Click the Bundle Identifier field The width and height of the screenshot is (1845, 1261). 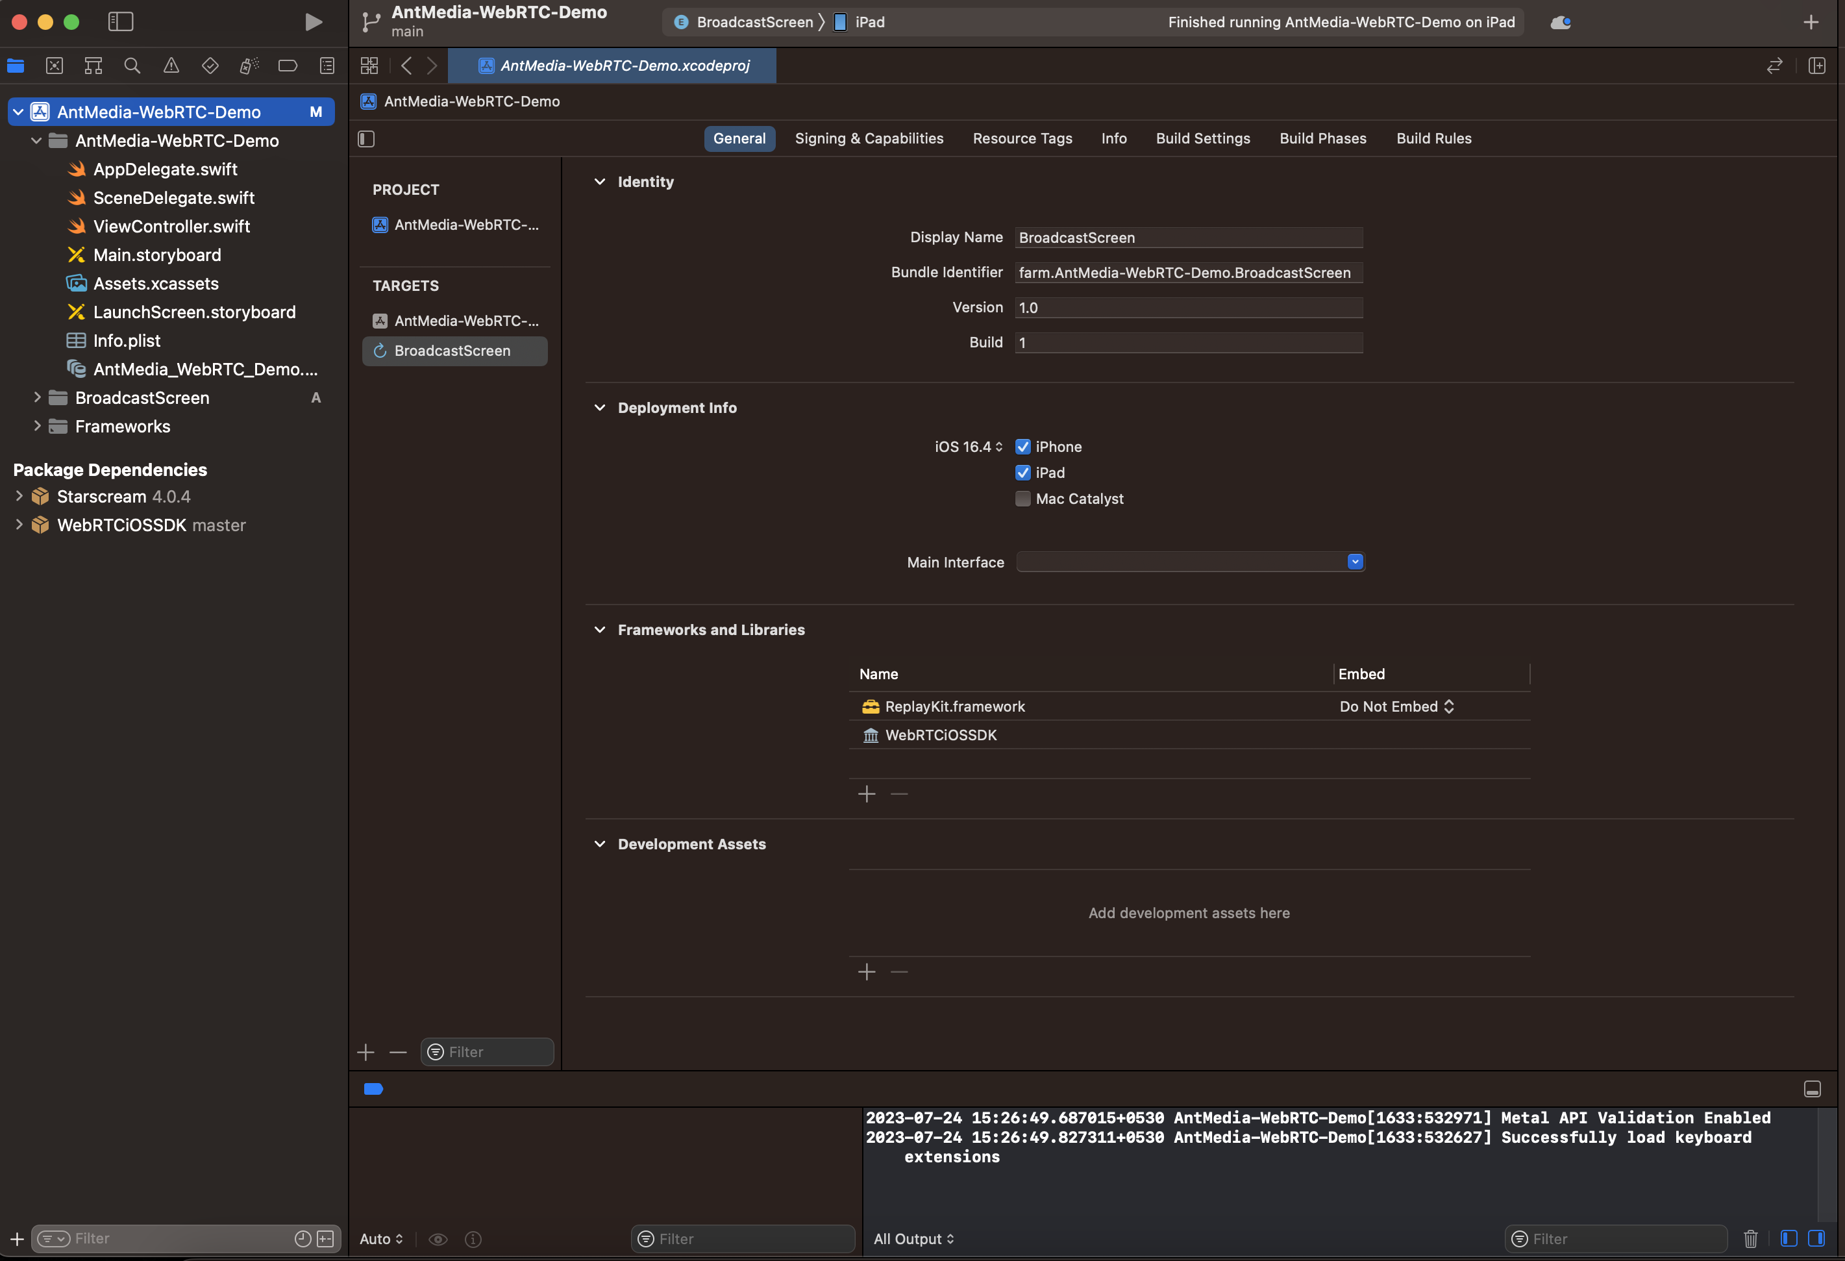1189,272
